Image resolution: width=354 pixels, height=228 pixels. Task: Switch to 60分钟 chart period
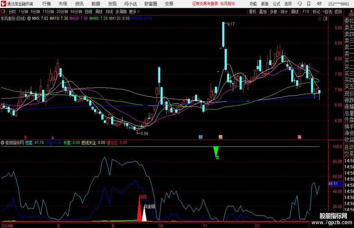[x=76, y=12]
